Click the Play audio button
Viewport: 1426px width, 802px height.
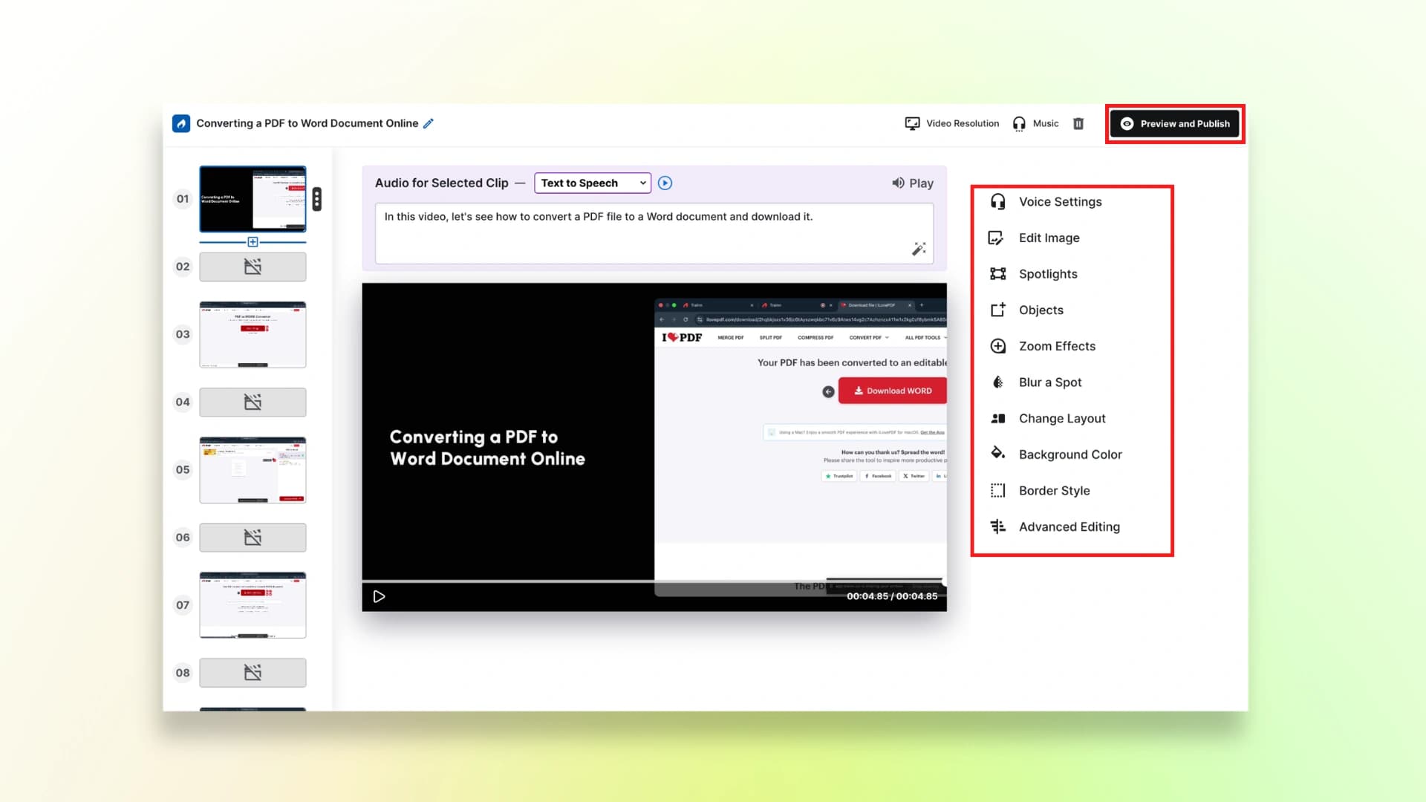point(913,183)
